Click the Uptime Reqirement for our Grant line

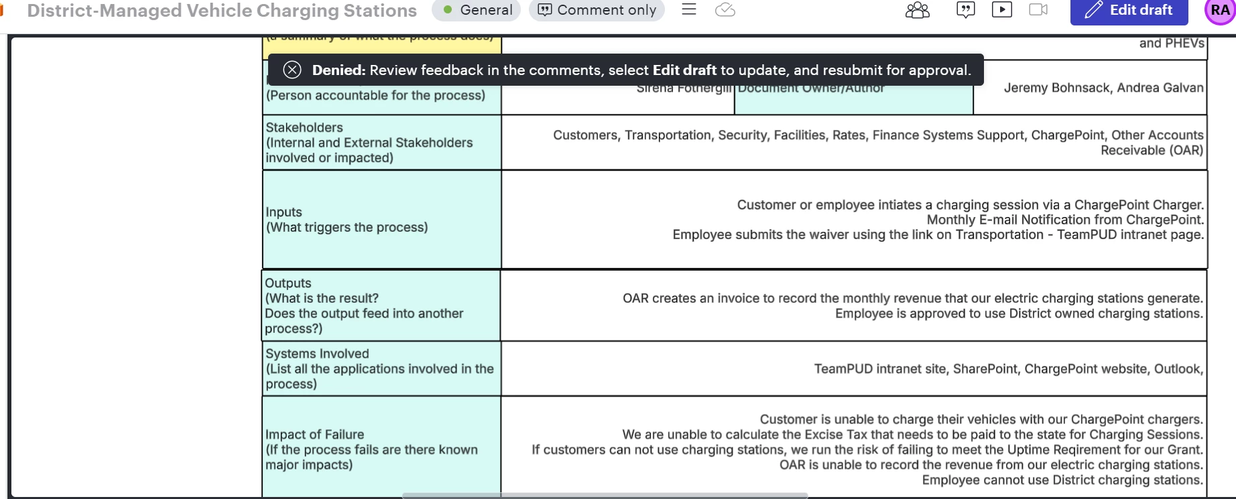pos(867,449)
